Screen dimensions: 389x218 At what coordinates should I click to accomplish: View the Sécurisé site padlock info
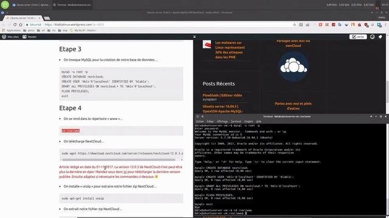[x=34, y=25]
